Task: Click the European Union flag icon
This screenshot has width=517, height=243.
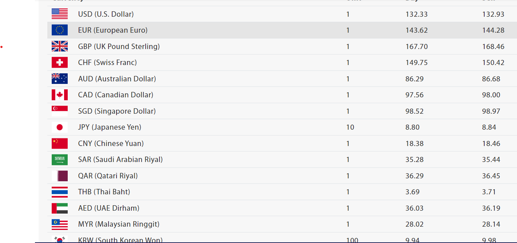Action: (60, 30)
